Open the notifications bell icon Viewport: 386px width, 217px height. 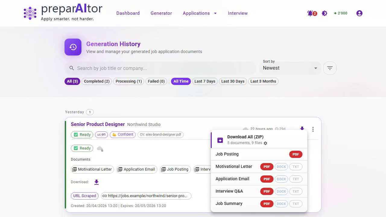tap(311, 13)
